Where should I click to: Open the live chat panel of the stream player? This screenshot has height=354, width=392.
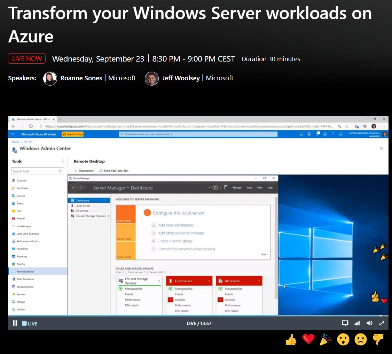(345, 323)
